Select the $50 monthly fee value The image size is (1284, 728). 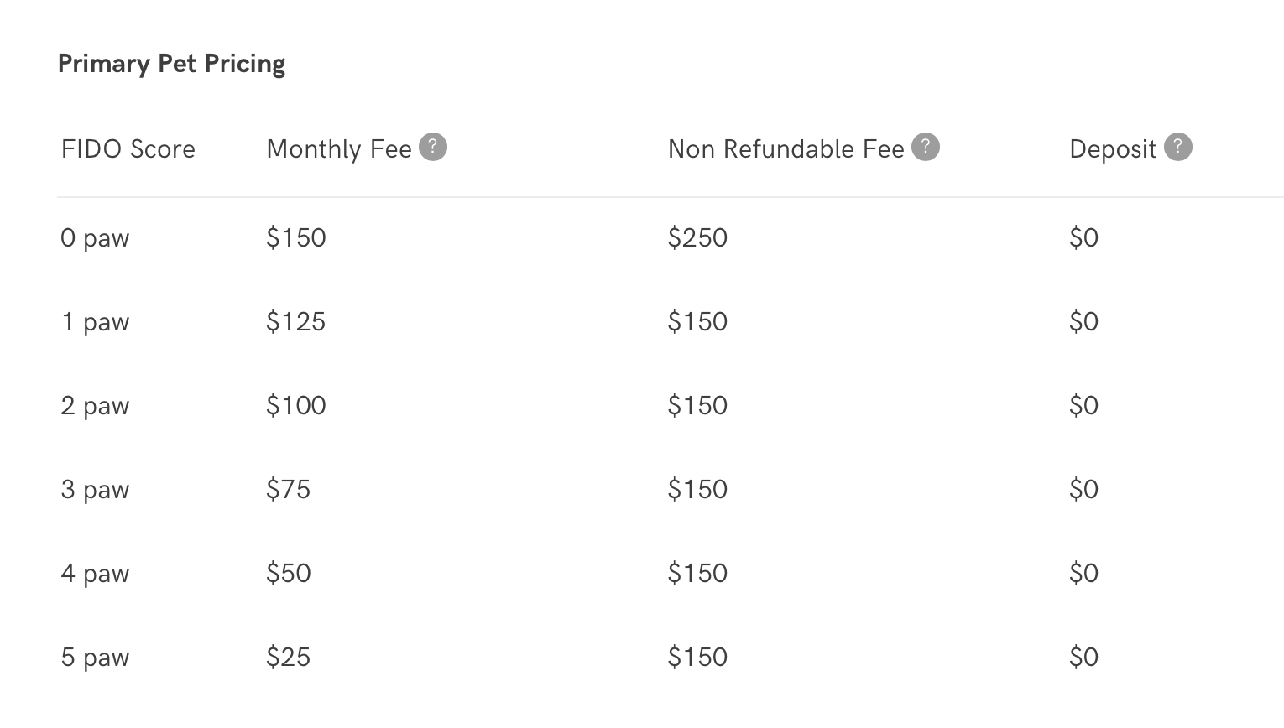coord(288,574)
